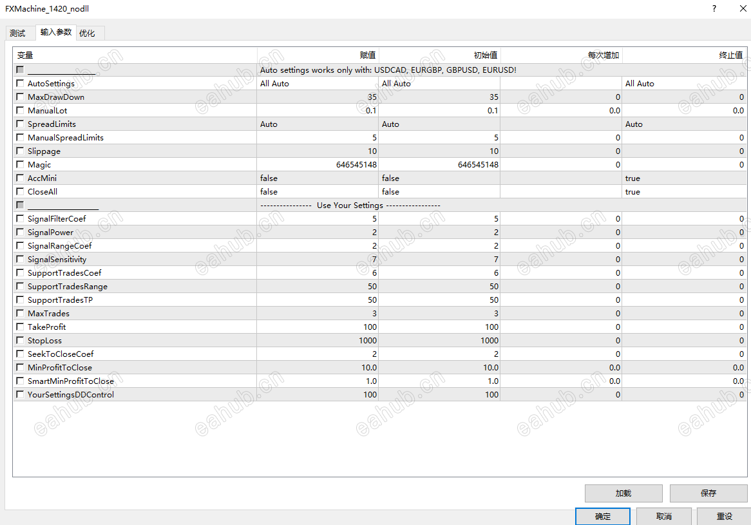
Task: Edit the ManualLot value field 0.1
Action: [x=318, y=111]
